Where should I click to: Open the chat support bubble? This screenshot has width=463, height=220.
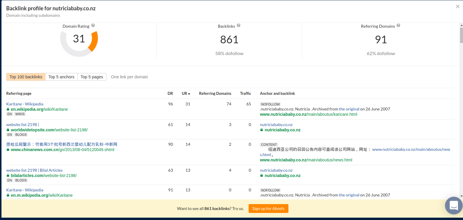[454, 206]
